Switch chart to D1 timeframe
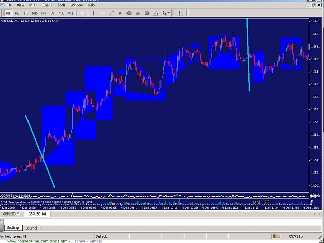Image resolution: width=324 pixels, height=243 pixels. [52, 13]
